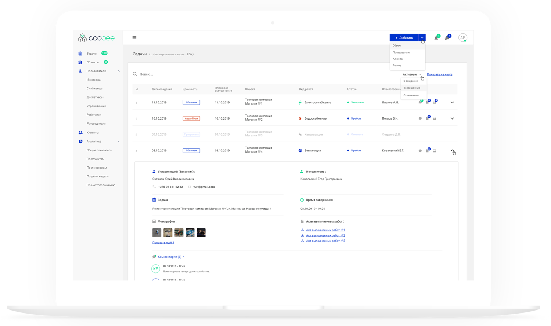Go to Инженеры in the sidebar
This screenshot has width=551, height=326.
pos(94,80)
